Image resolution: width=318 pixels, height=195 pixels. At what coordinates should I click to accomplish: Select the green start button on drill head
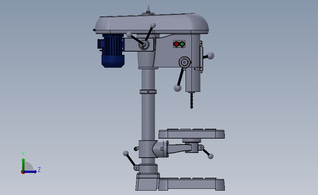(x=182, y=44)
